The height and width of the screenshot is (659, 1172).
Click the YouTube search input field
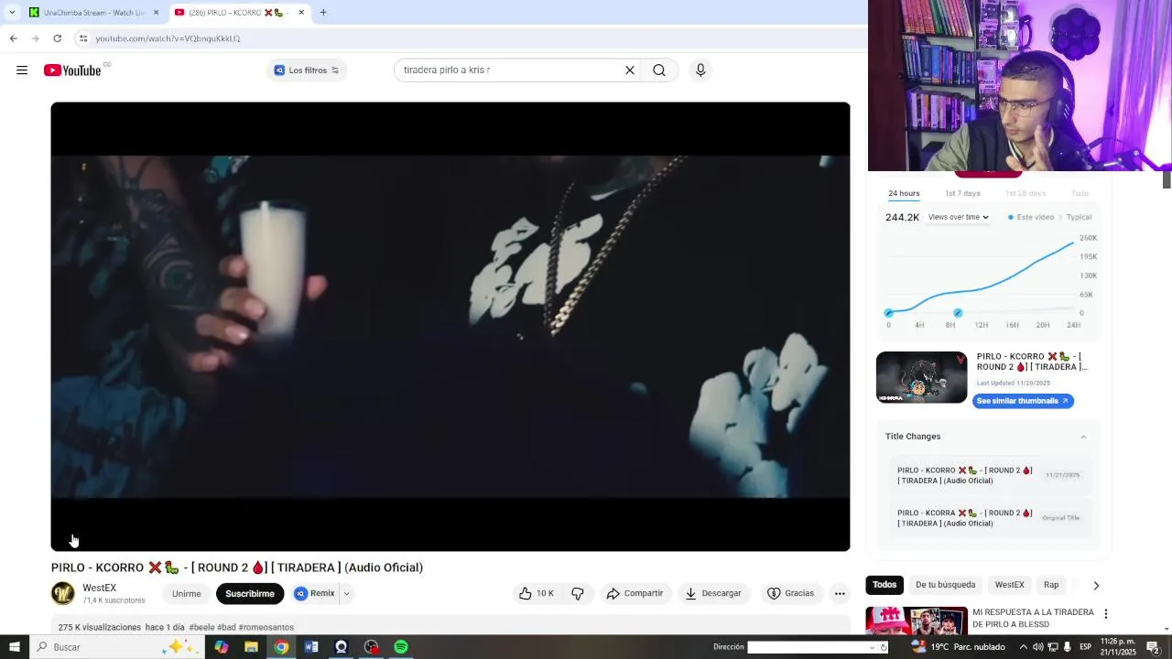pos(508,70)
